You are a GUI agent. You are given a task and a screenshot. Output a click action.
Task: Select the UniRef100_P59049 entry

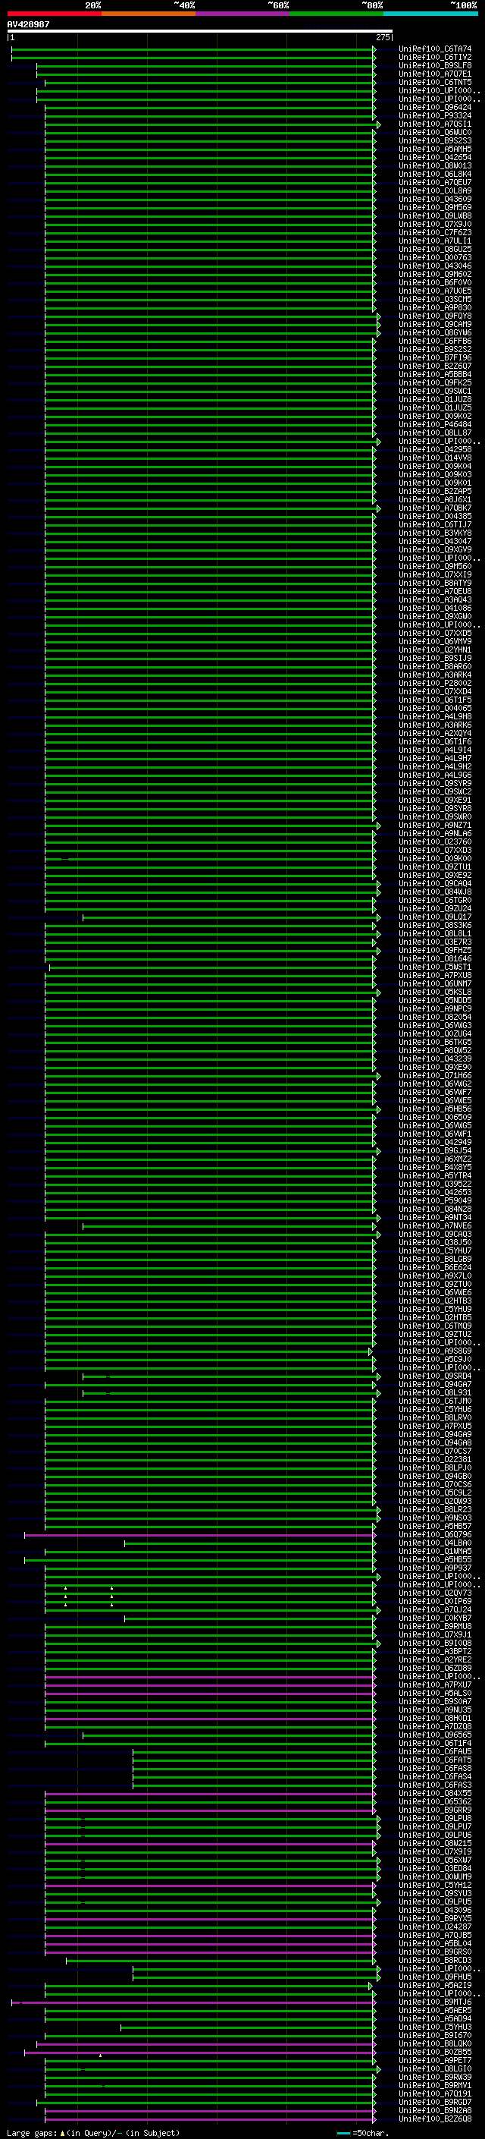[x=435, y=1200]
